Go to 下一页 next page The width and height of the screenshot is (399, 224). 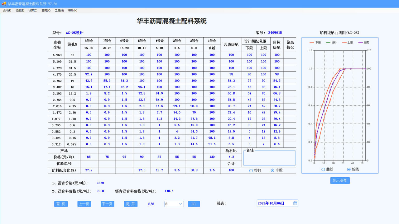pyautogui.click(x=107, y=204)
